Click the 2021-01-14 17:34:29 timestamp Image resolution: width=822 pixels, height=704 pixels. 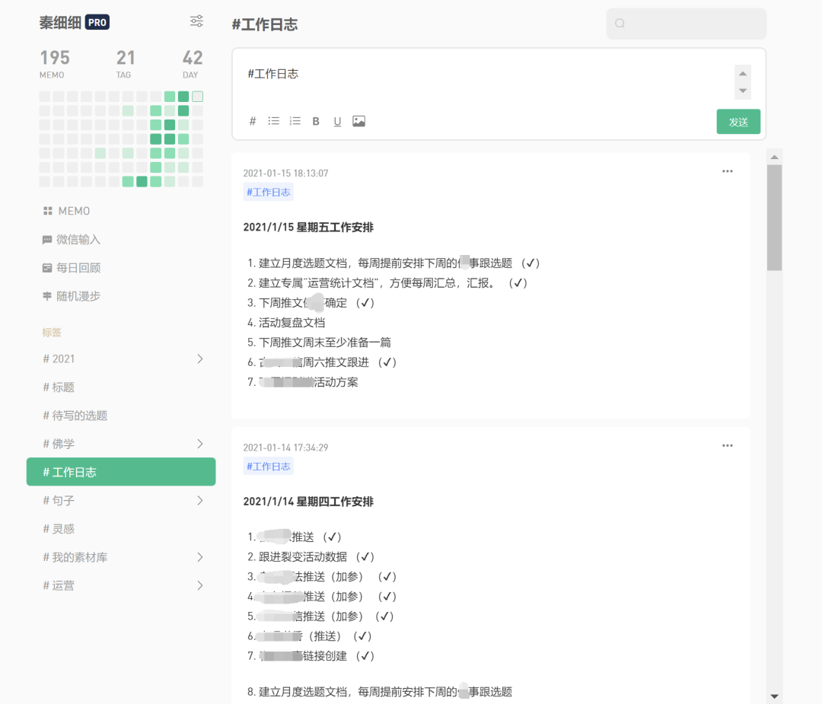285,448
